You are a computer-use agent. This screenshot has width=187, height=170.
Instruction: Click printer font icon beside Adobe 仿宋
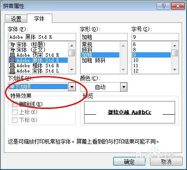point(12,55)
